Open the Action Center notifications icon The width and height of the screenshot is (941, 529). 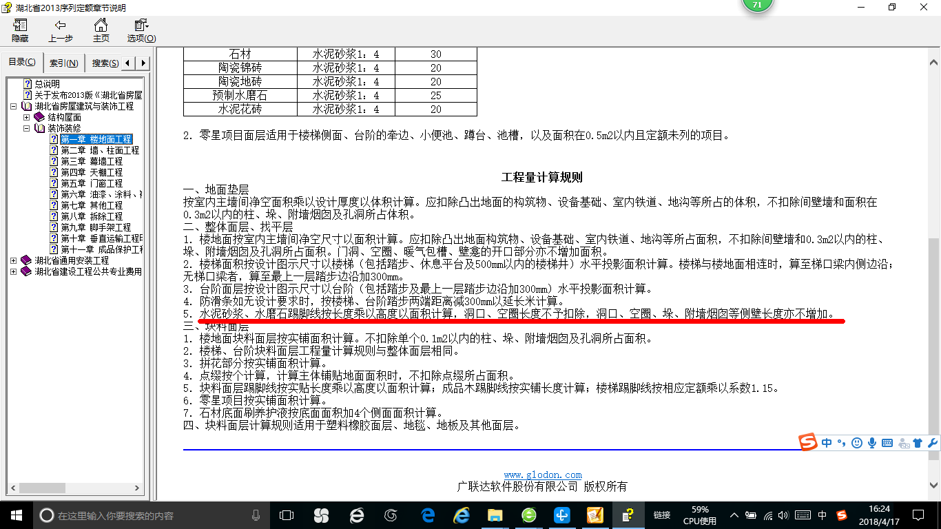[x=917, y=515]
